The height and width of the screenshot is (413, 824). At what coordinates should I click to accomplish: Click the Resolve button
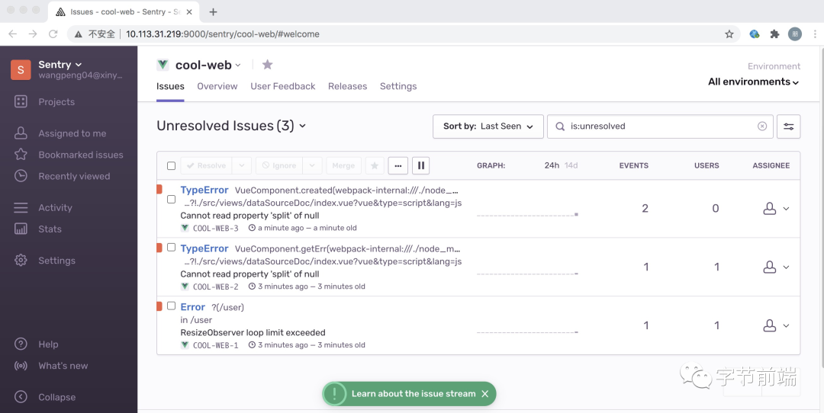click(x=207, y=165)
